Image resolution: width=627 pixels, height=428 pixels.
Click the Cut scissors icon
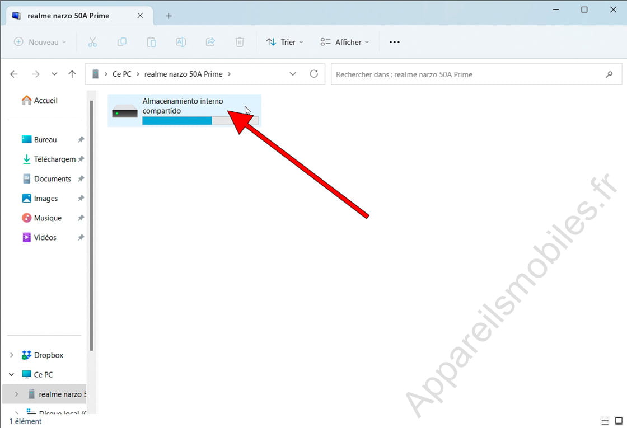pos(92,42)
